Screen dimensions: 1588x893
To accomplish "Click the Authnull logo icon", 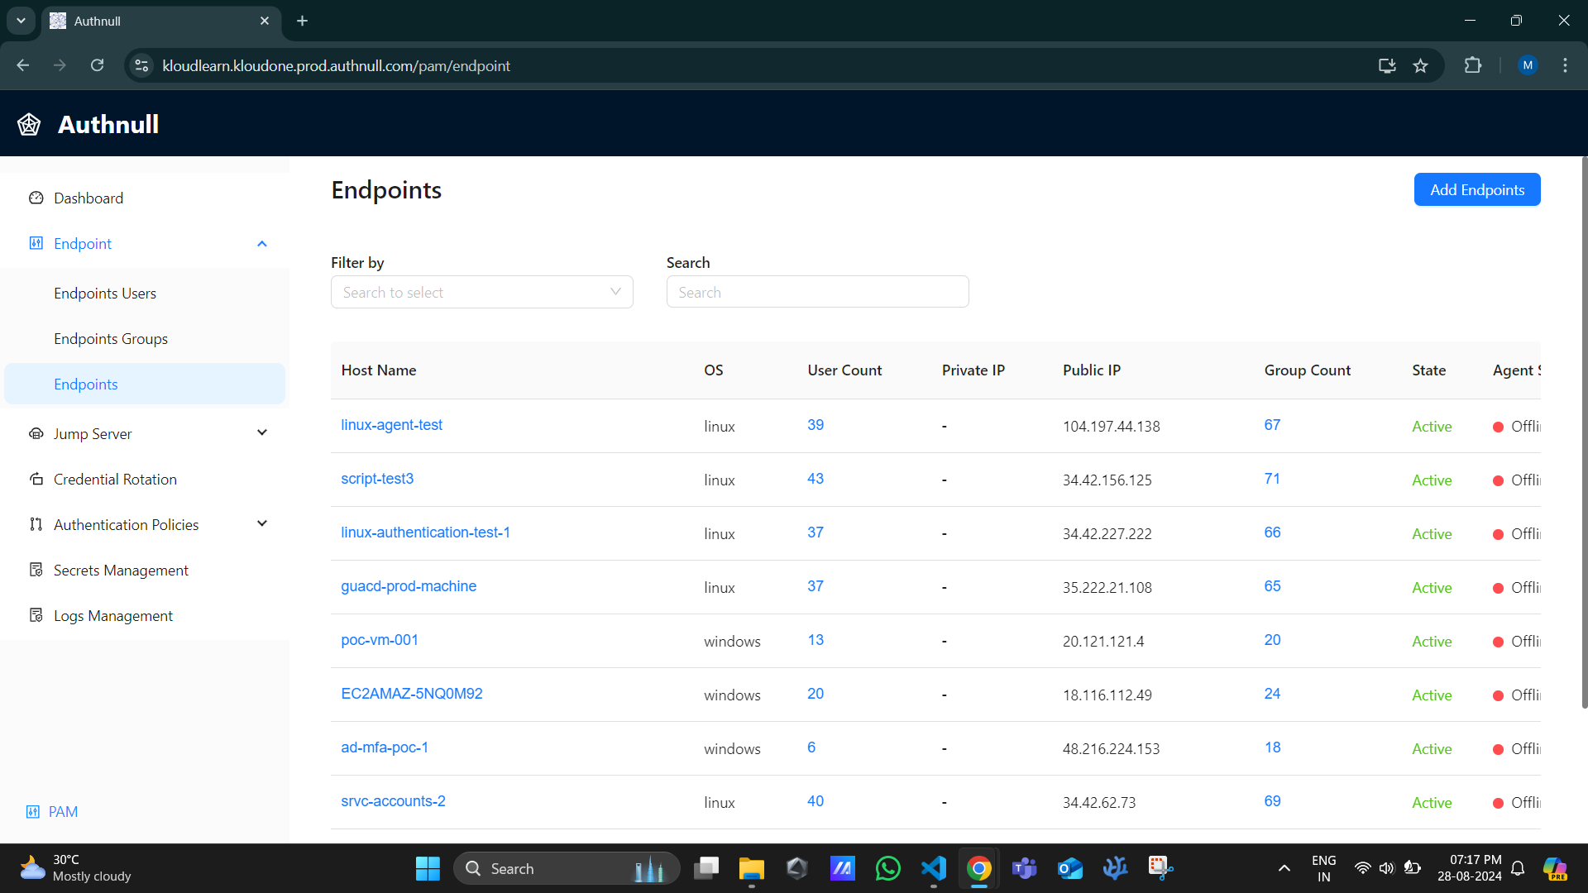I will coord(28,123).
